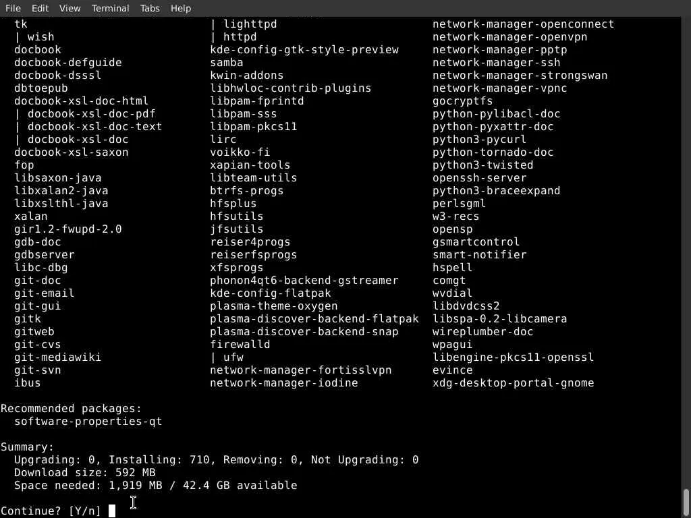Click the package name 'xapian-tools'

coord(250,165)
